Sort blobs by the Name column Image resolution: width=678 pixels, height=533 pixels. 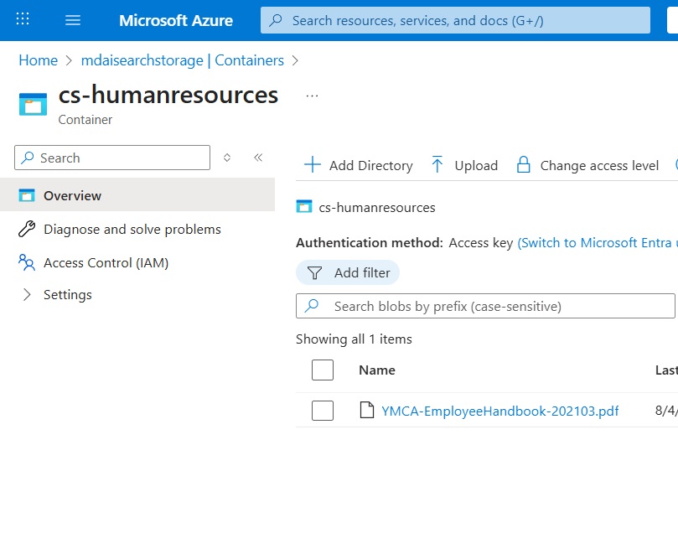point(377,370)
